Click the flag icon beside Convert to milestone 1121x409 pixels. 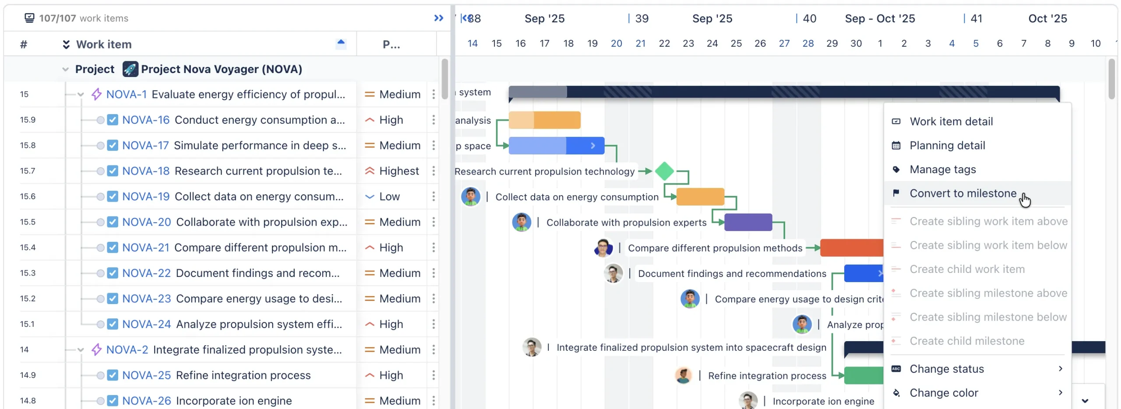coord(896,193)
